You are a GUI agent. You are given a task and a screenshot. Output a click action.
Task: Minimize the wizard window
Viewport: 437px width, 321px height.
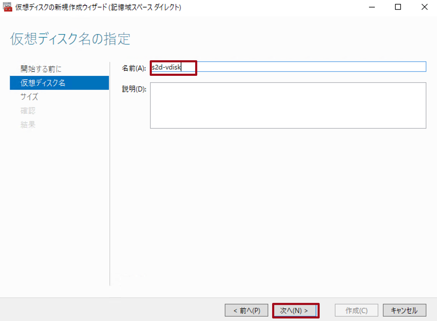372,7
